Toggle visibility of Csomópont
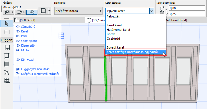Image resolution: width=207 pixels, height=109 pixels. tap(18, 41)
